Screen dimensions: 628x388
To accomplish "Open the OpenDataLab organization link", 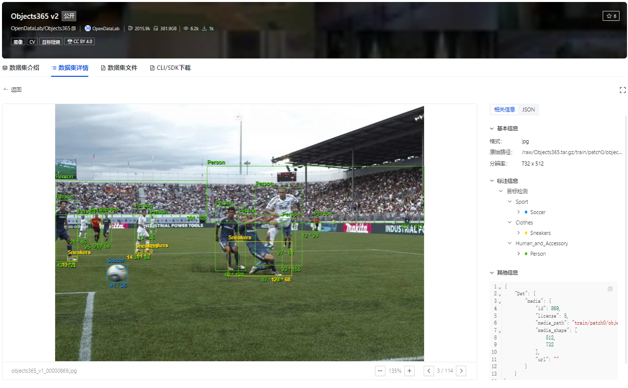I will [106, 29].
